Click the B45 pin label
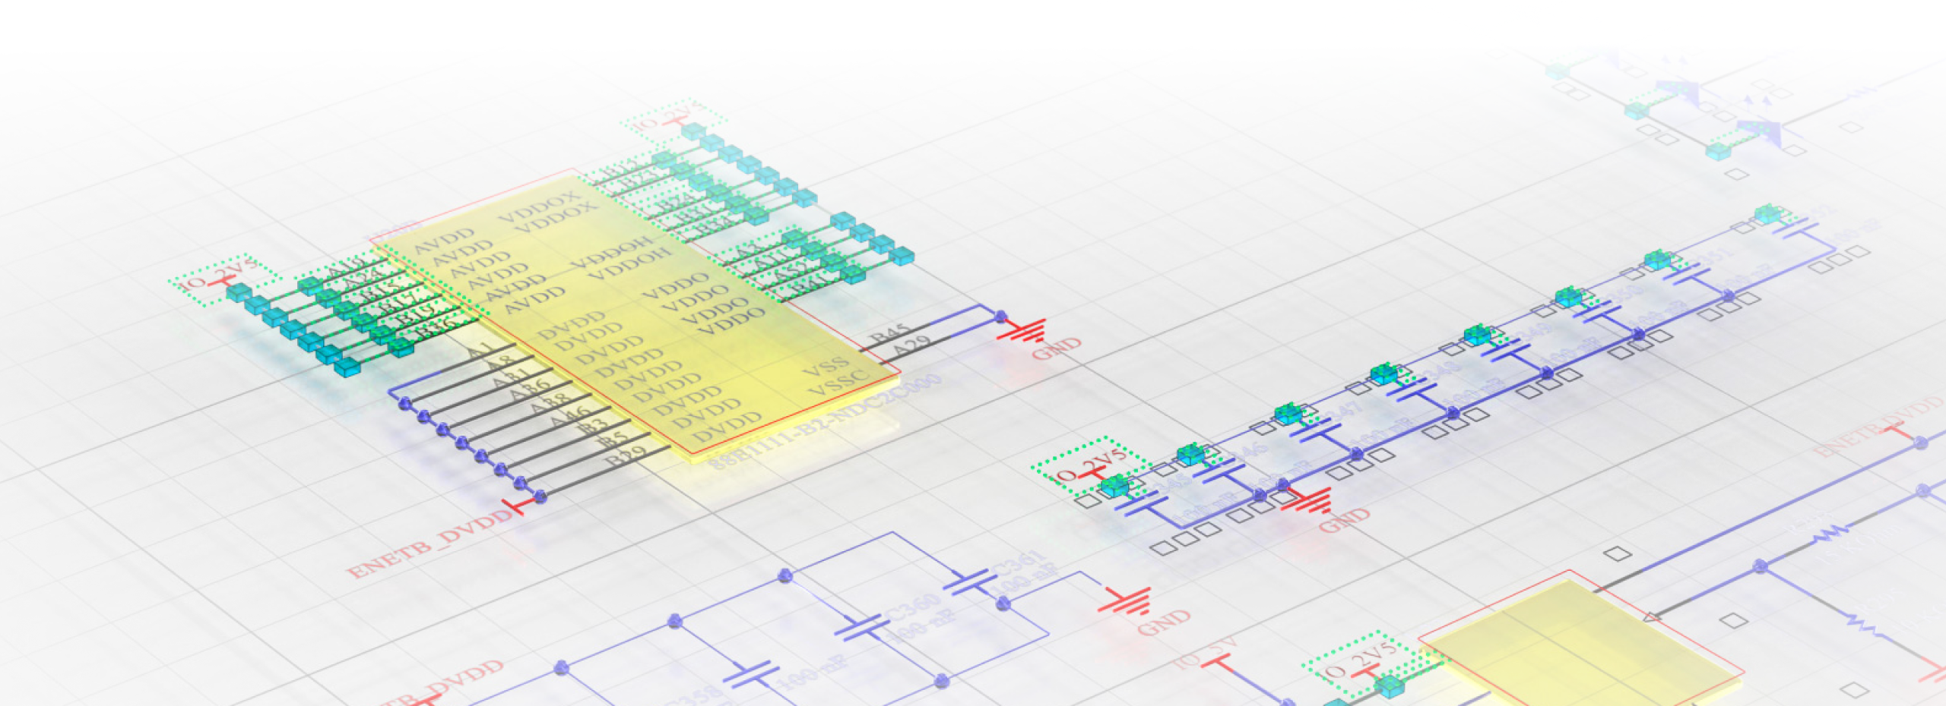The image size is (1946, 706). (x=889, y=335)
